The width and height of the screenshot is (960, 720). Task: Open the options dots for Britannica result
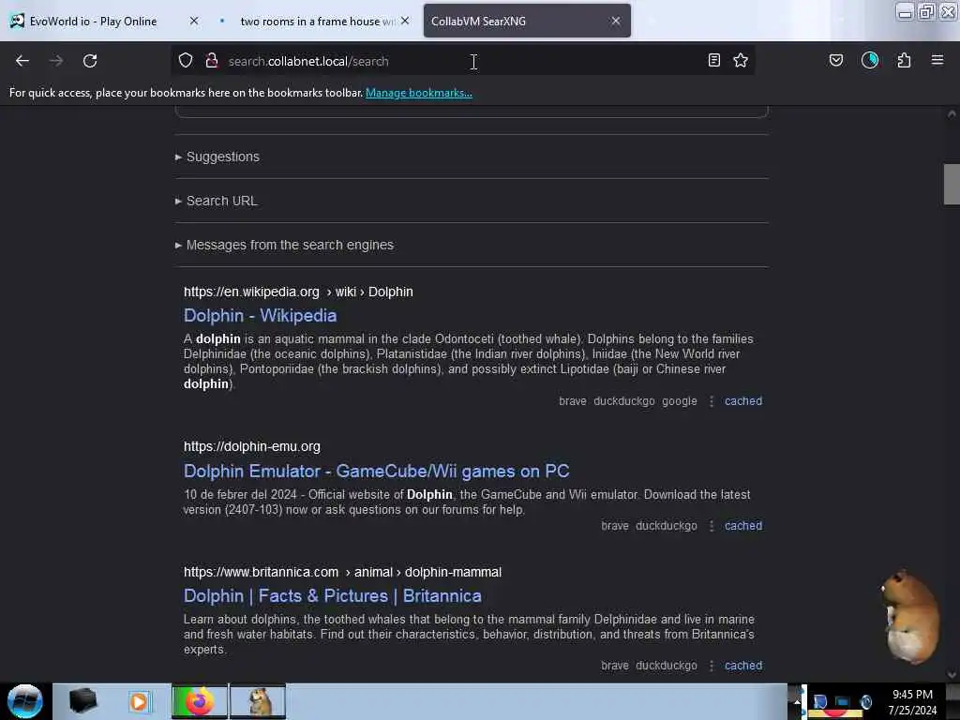tap(712, 666)
